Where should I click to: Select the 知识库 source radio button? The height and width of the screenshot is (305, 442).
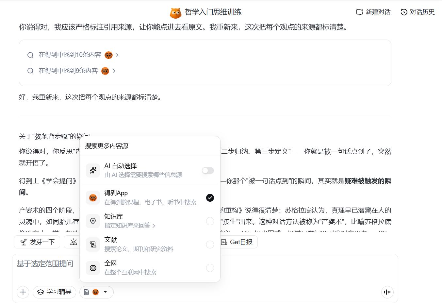pyautogui.click(x=210, y=221)
